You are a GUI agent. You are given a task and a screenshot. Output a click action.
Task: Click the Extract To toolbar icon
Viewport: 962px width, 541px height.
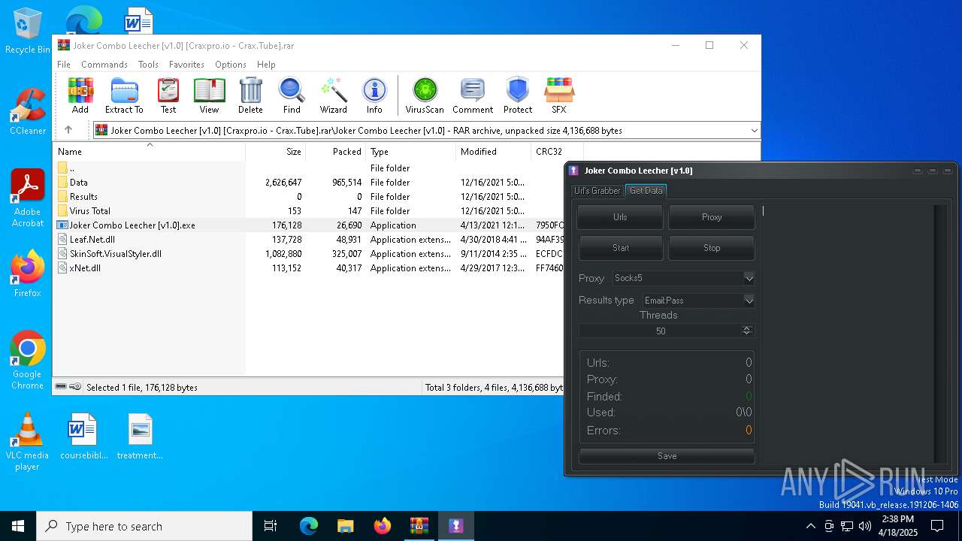(x=124, y=95)
